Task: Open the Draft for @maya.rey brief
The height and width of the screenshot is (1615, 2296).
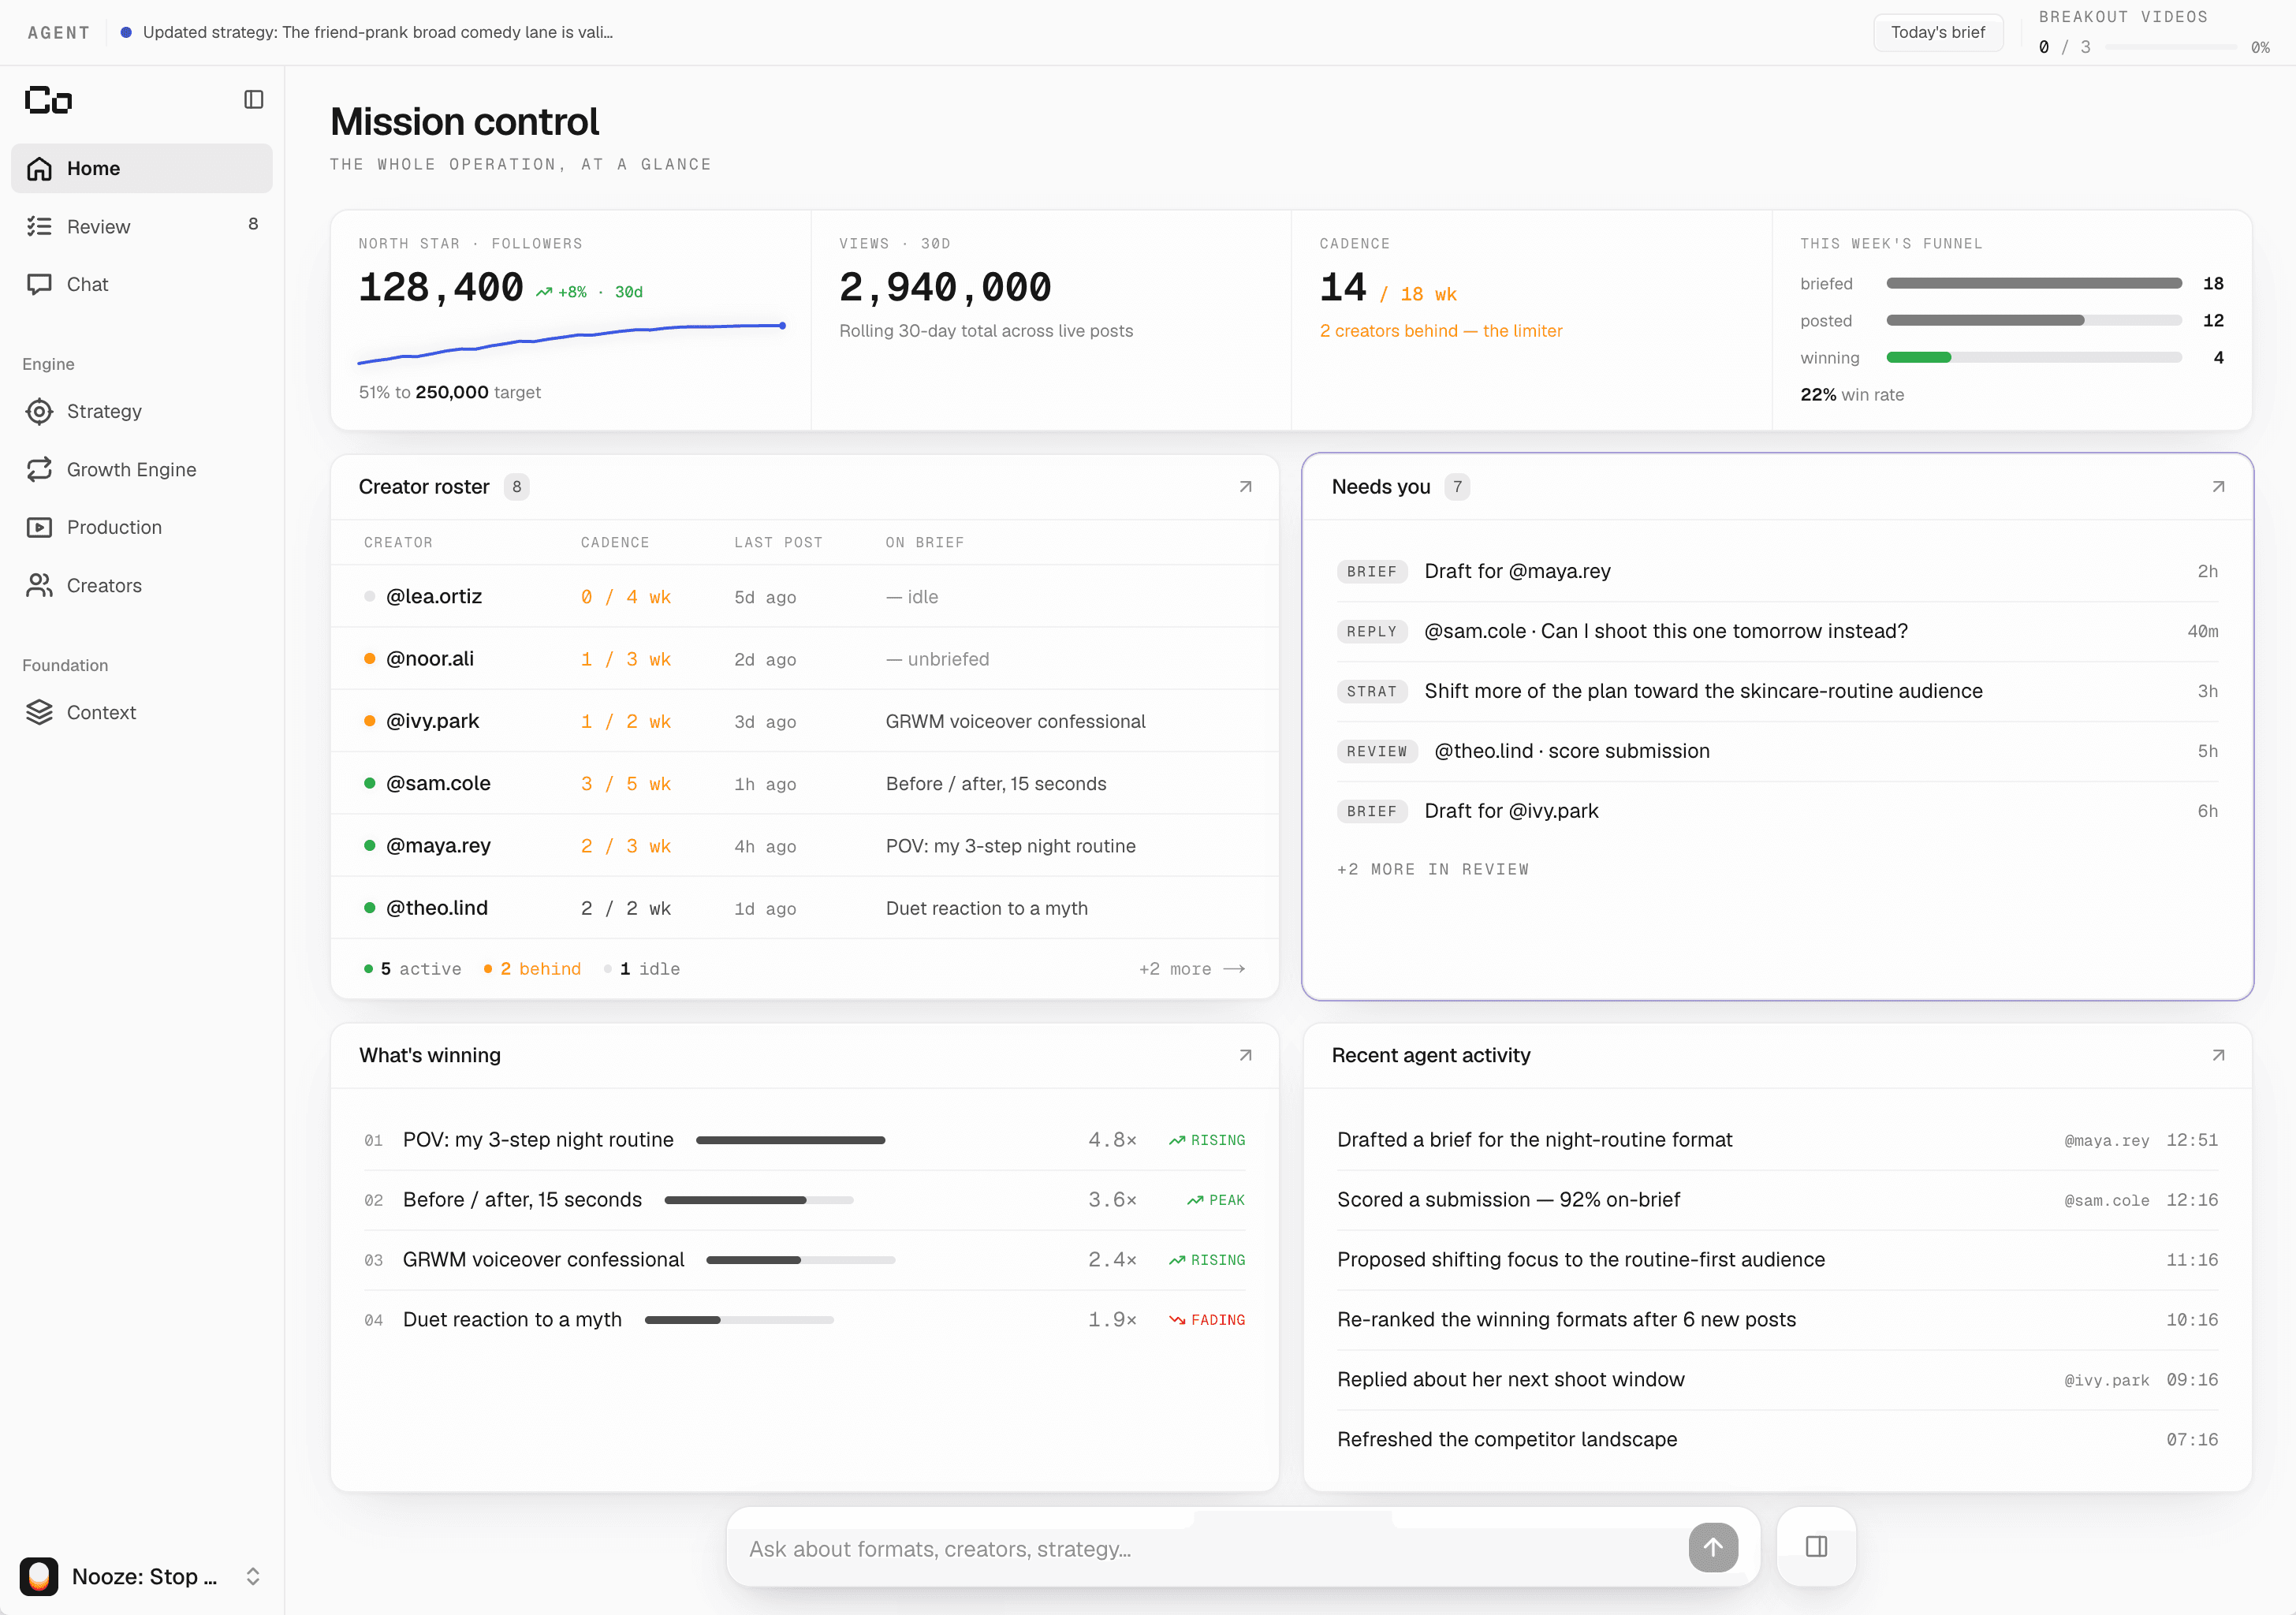Action: tap(1777, 571)
